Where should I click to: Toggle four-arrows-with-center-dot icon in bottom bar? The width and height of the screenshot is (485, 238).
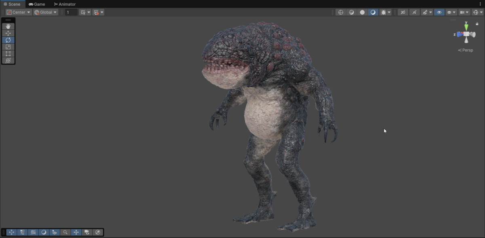76,232
